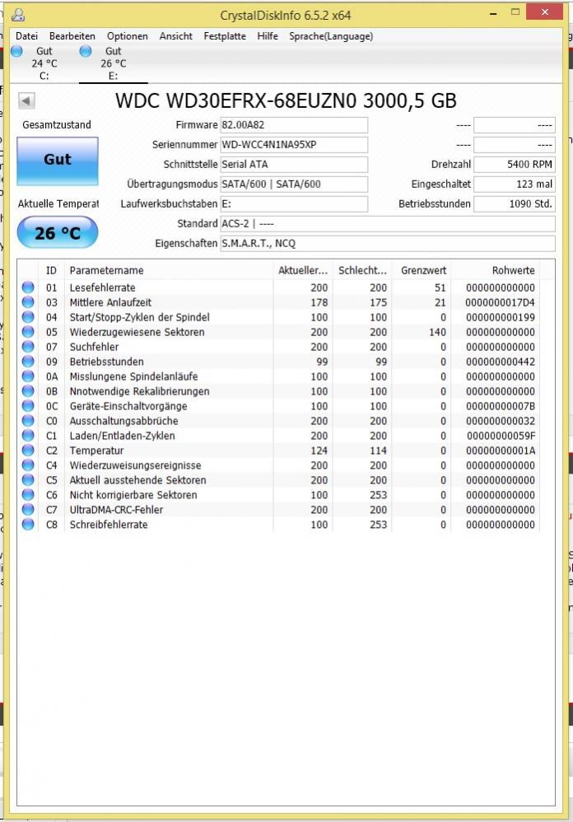Image resolution: width=573 pixels, height=822 pixels.
Task: Open the Bearbeiten menu
Action: [x=72, y=36]
